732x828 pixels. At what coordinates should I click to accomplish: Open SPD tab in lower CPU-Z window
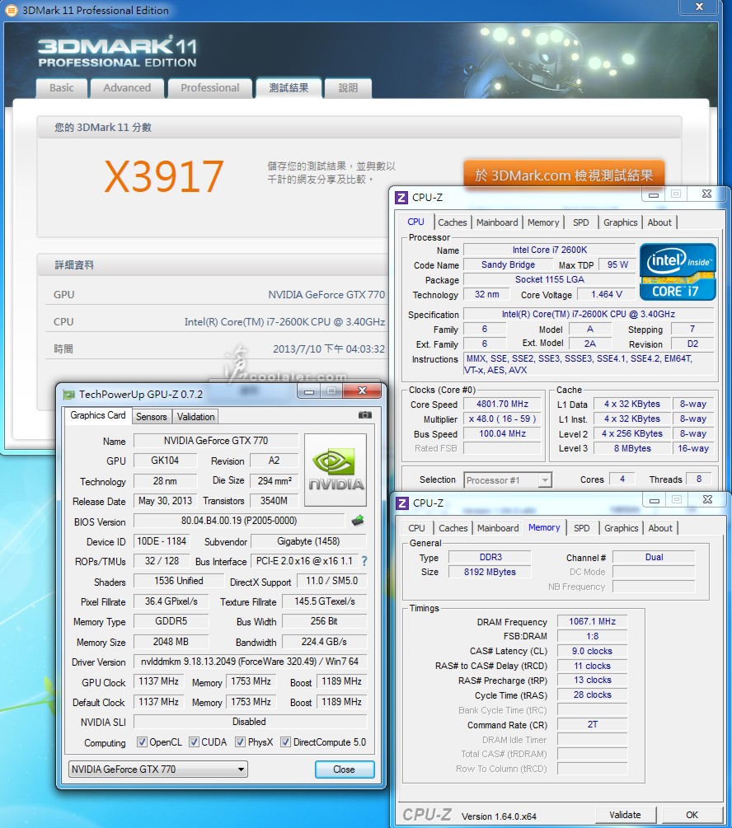click(582, 528)
